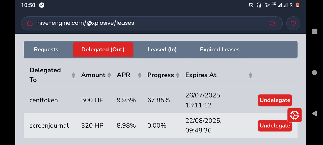Switch to the Requests tab
The image size is (323, 145).
point(46,50)
